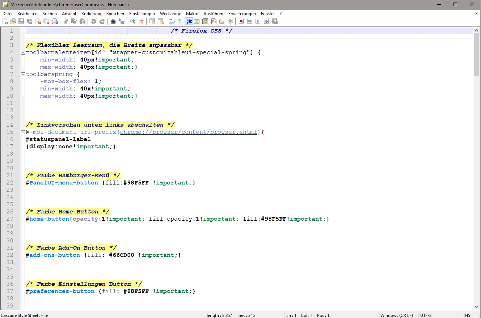Click the Save file toolbar icon
The height and width of the screenshot is (318, 481).
point(21,21)
